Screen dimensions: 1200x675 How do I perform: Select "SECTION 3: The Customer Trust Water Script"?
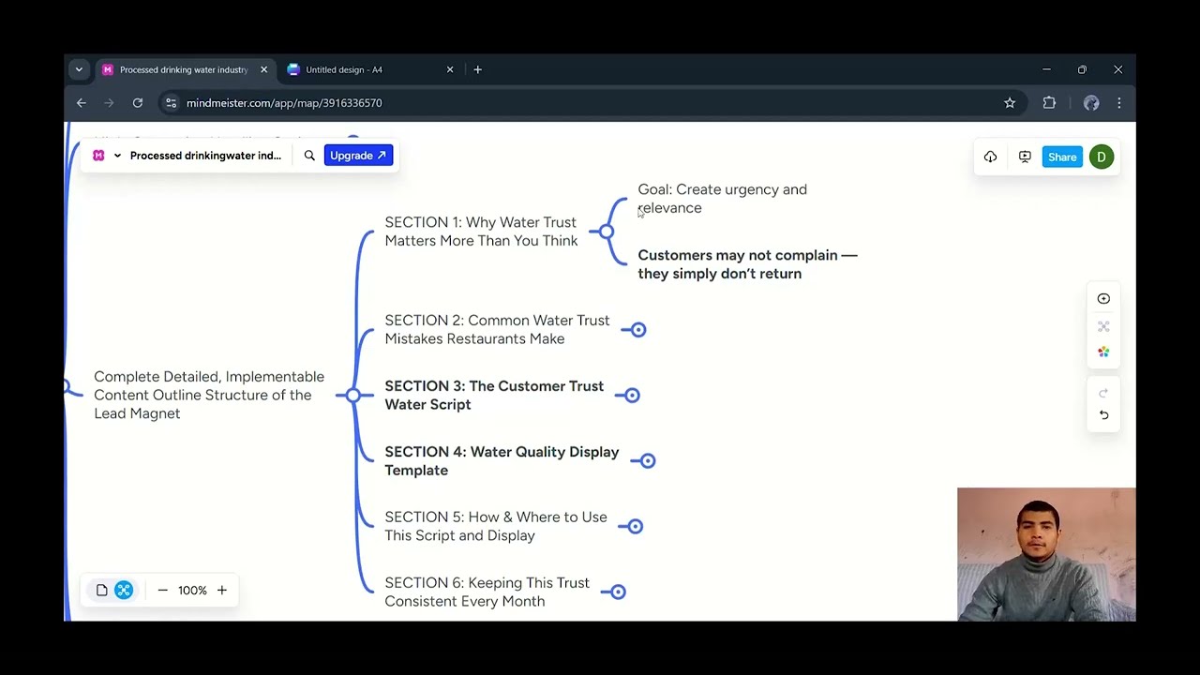494,396
